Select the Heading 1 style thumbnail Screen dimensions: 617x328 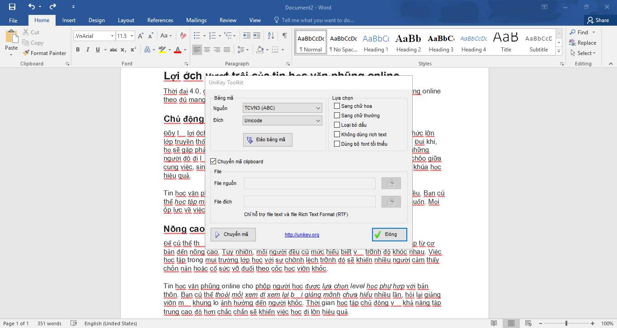(376, 42)
